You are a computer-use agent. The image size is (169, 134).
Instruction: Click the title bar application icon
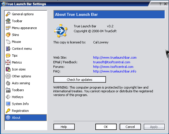coord(3,4)
